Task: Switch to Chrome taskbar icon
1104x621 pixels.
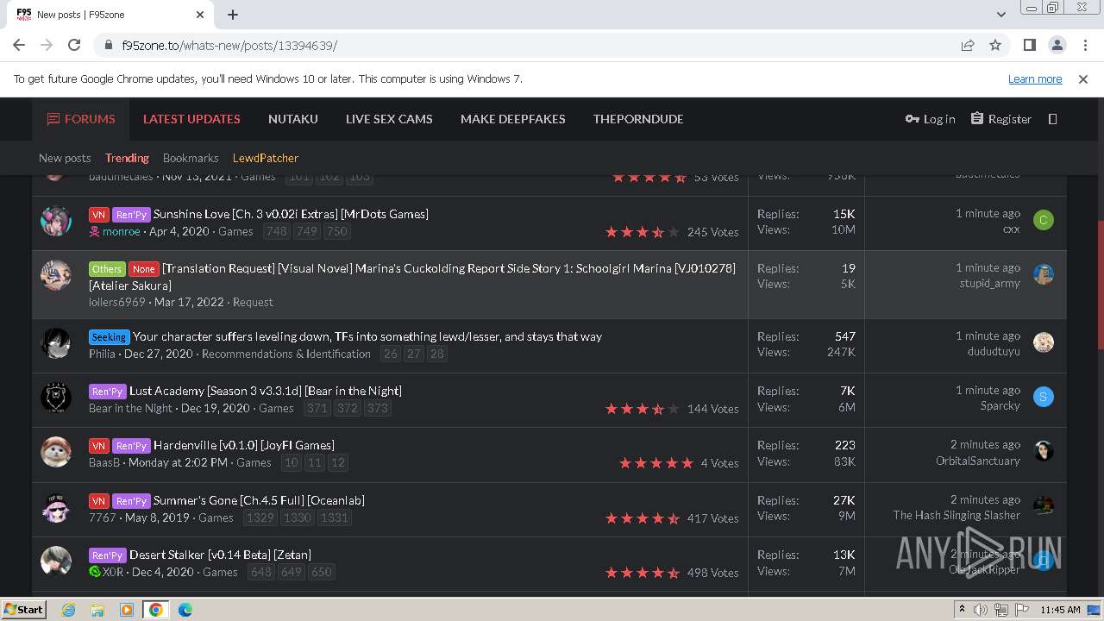Action: 156,610
